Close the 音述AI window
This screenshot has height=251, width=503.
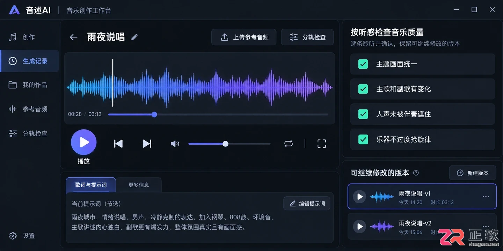click(x=492, y=10)
